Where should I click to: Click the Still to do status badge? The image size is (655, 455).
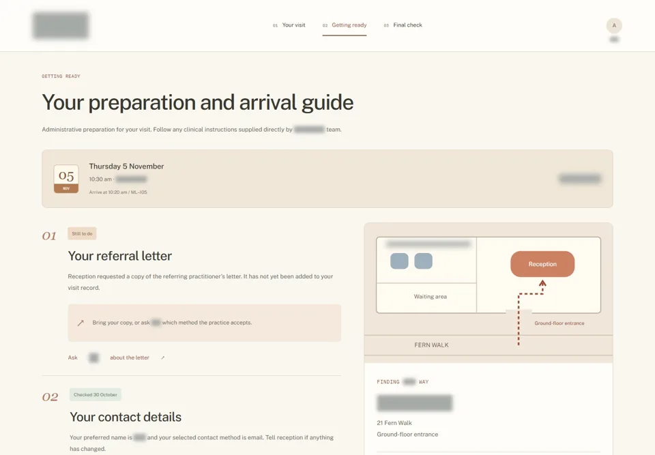82,233
